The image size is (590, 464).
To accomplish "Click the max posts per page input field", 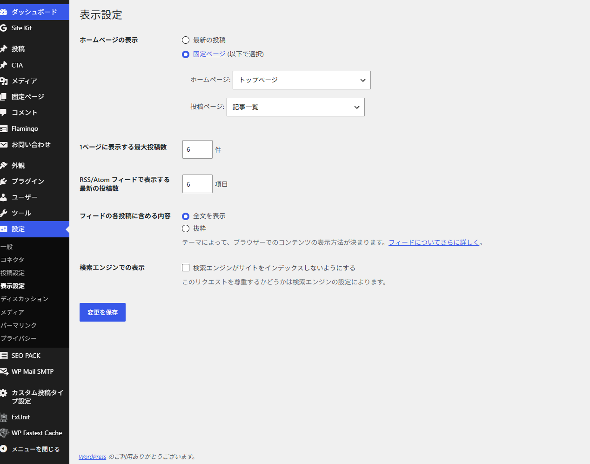I will click(197, 149).
